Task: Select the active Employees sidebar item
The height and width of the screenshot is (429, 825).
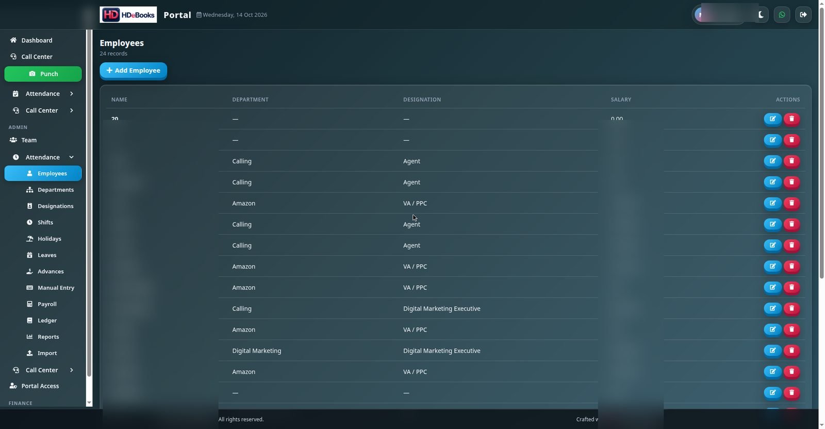Action: coord(43,173)
